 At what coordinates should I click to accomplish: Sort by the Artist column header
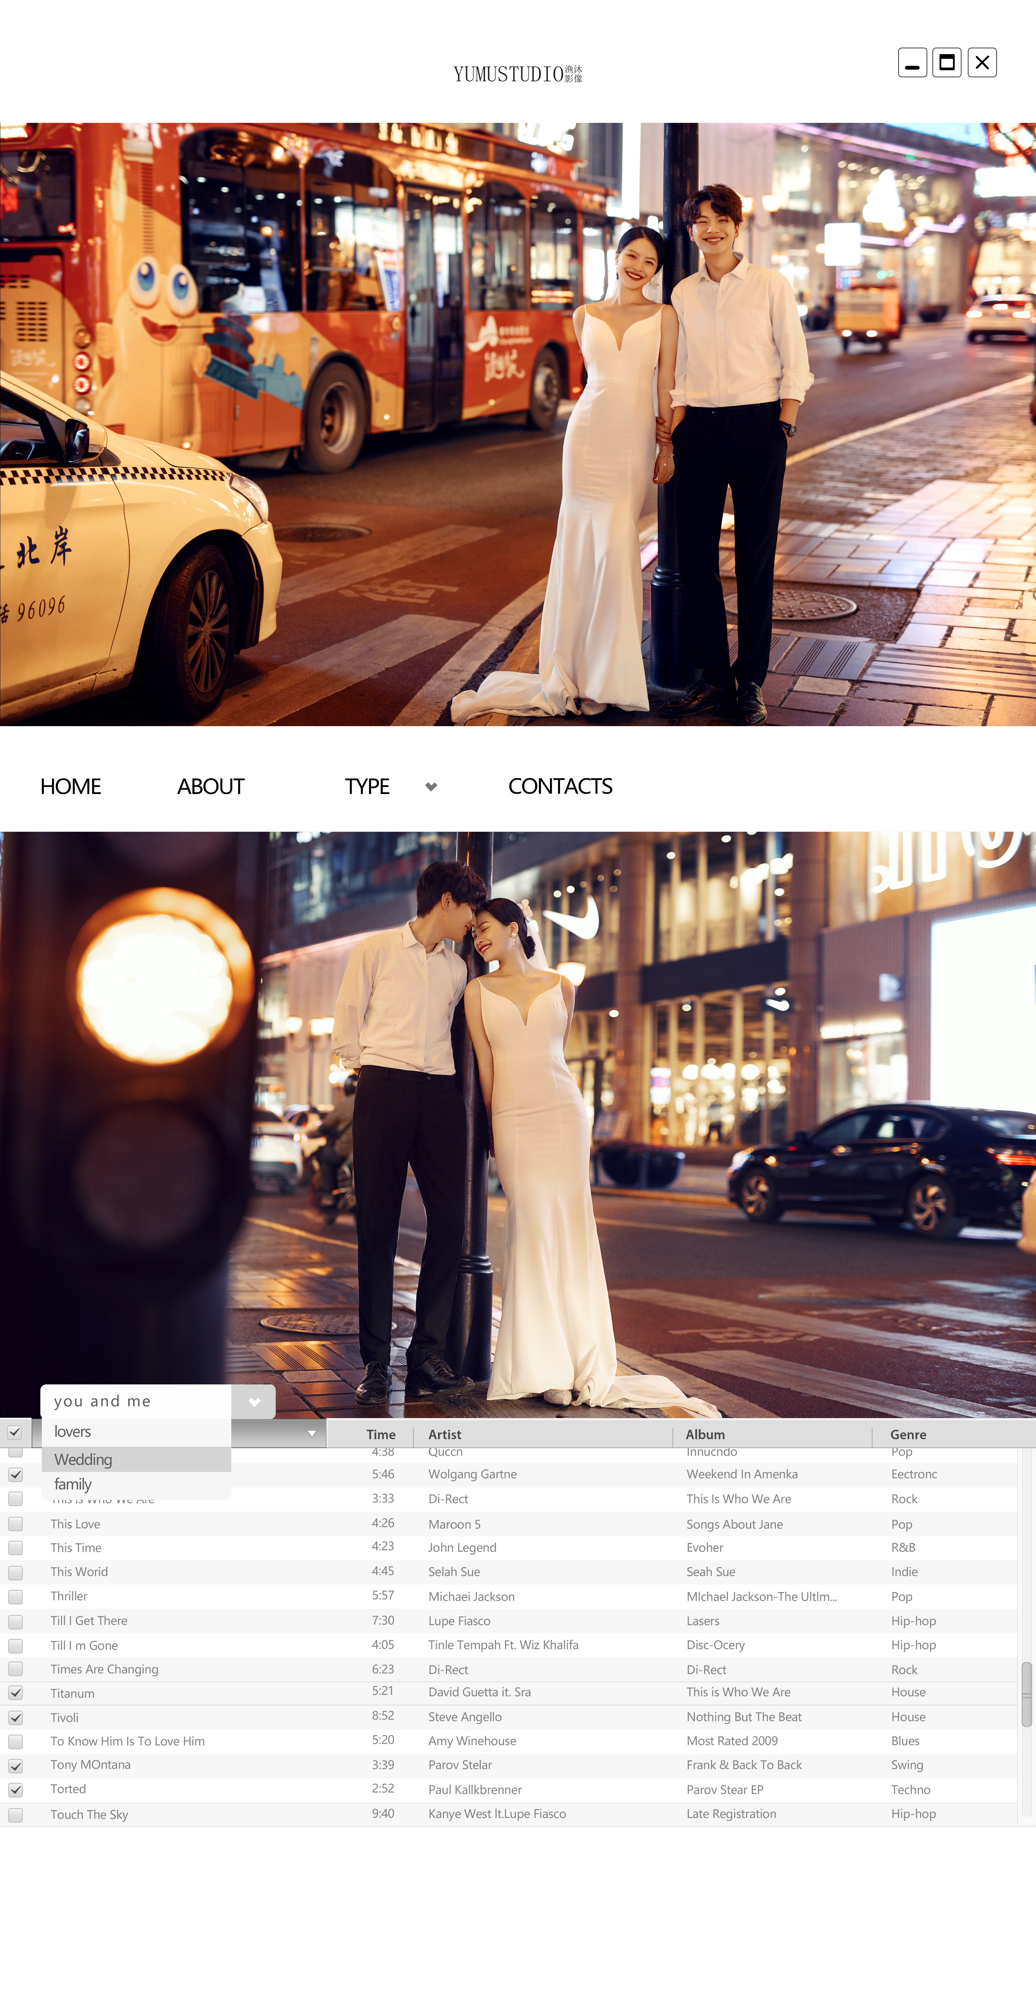click(445, 1435)
